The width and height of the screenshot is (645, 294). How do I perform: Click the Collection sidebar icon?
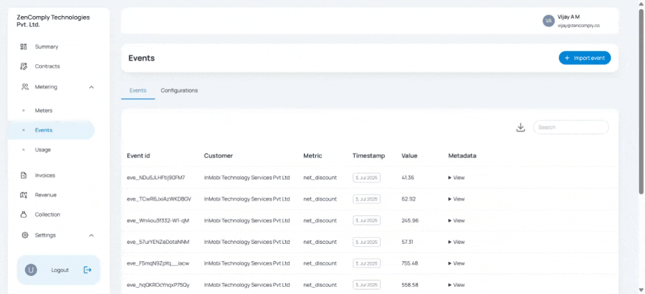click(x=24, y=214)
